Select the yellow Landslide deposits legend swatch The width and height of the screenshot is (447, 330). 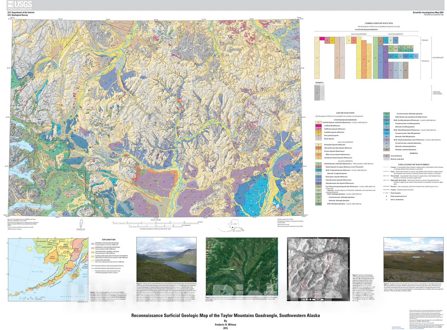tap(318, 132)
